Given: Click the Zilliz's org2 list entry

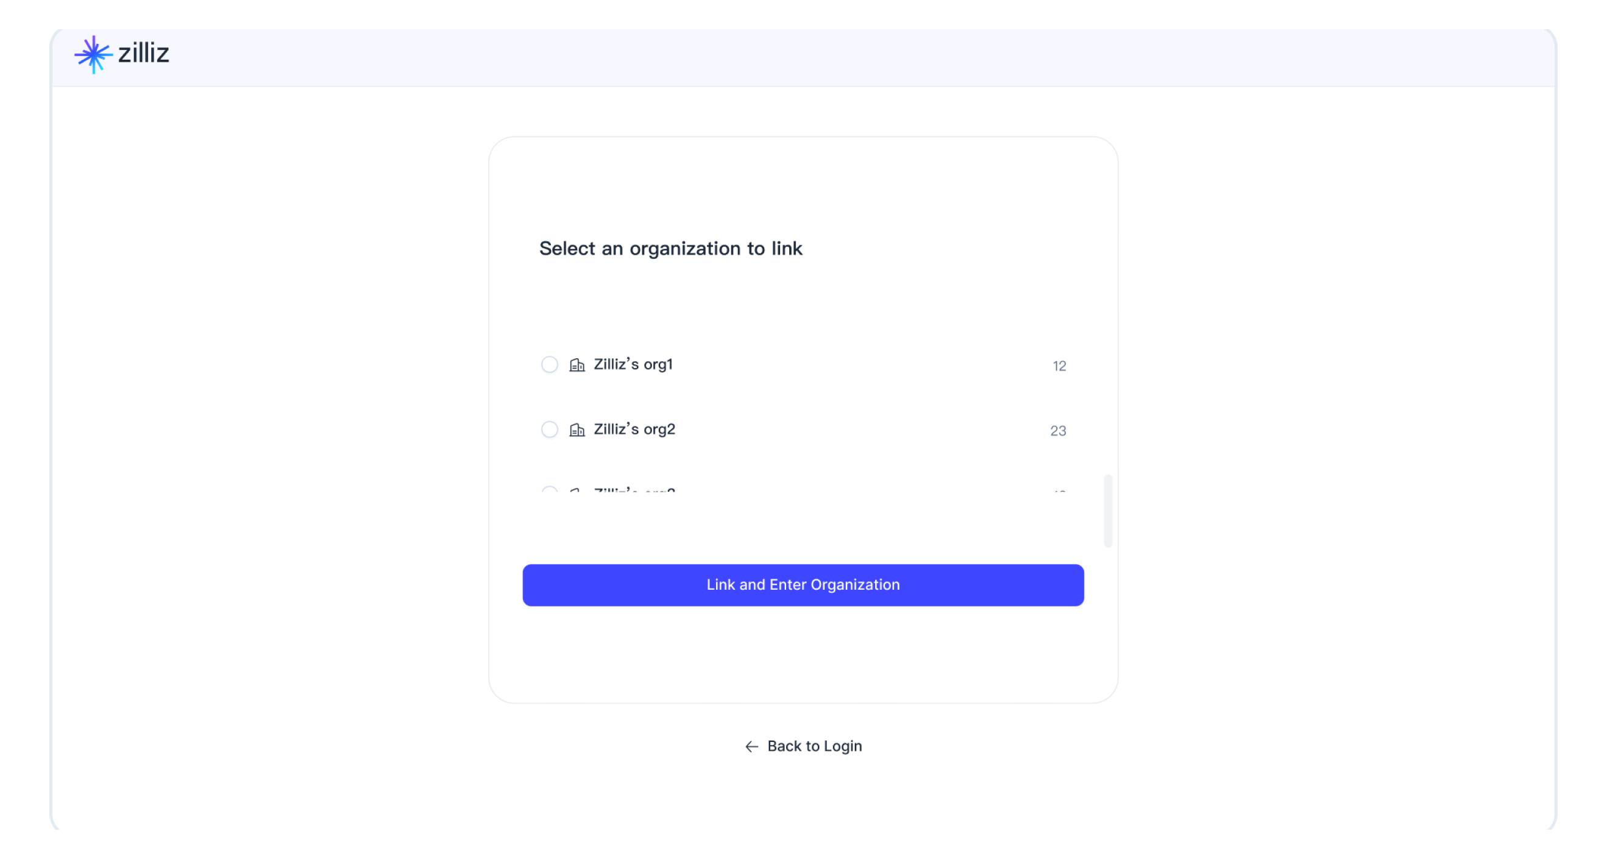Looking at the screenshot, I should 634,429.
